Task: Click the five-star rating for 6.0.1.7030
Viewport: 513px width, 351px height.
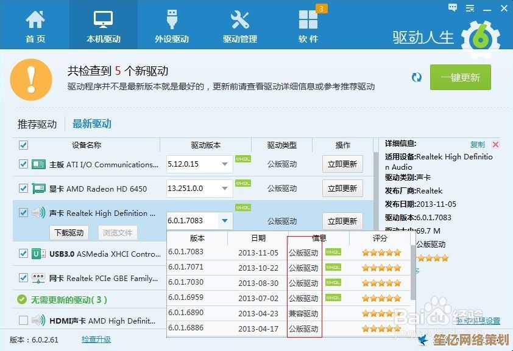Action: coord(381,283)
